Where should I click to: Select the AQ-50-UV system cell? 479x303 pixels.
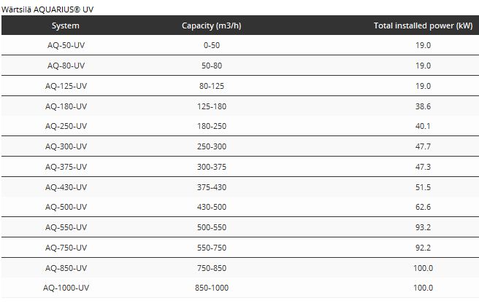66,45
